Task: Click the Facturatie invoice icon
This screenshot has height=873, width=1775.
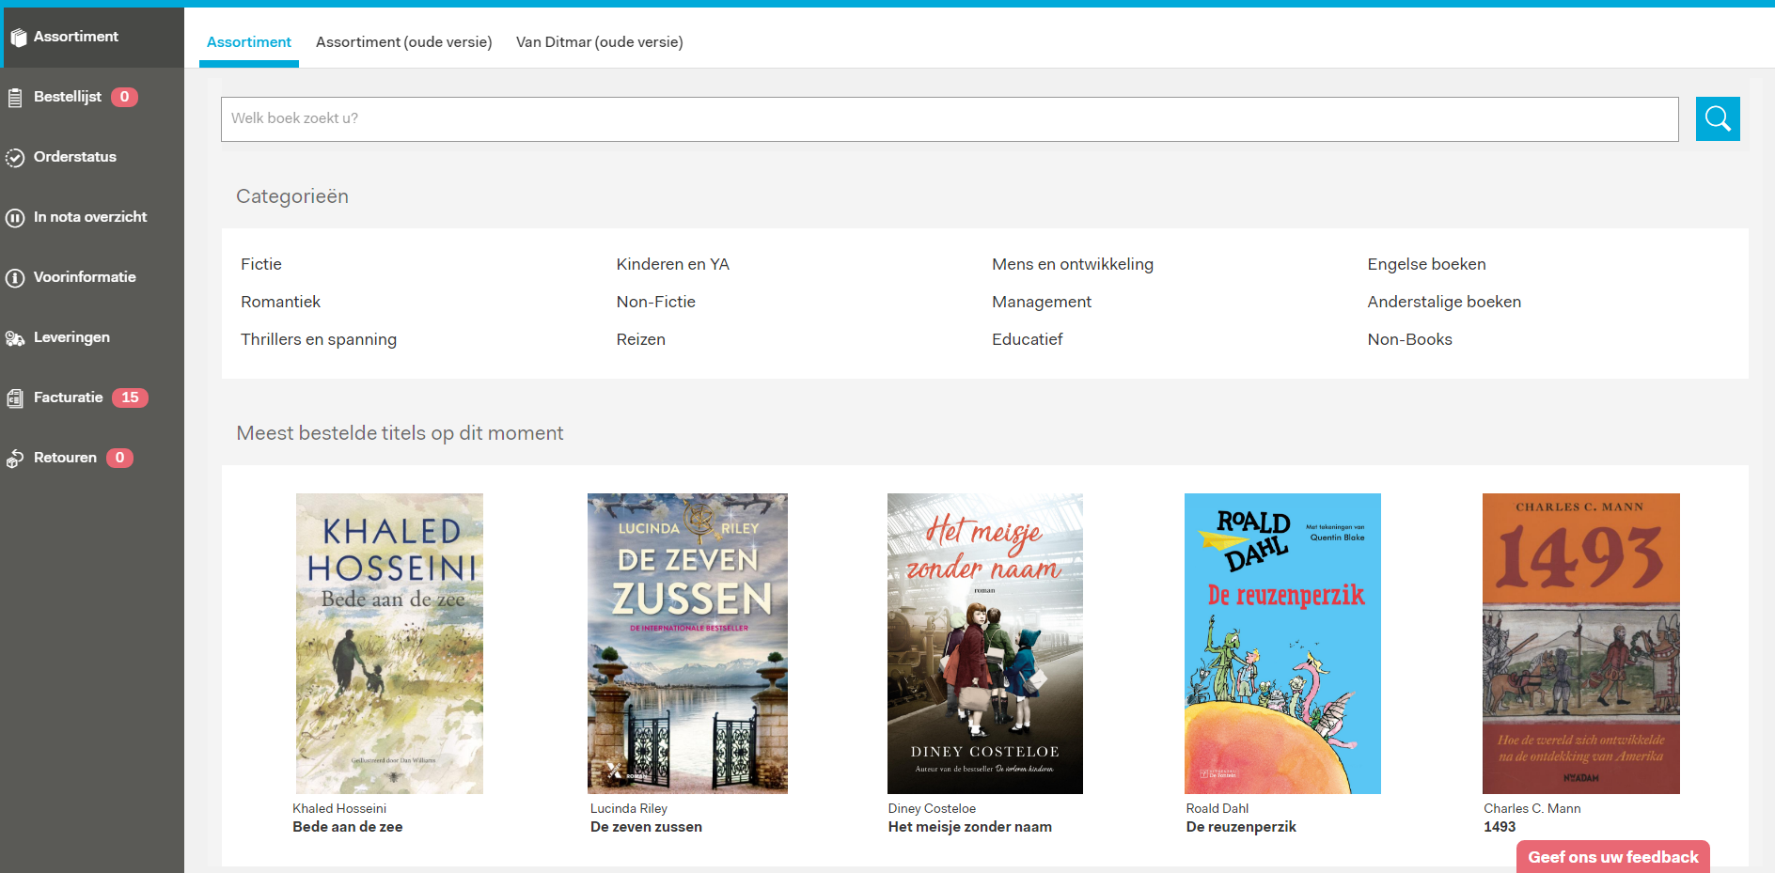Action: (x=15, y=398)
